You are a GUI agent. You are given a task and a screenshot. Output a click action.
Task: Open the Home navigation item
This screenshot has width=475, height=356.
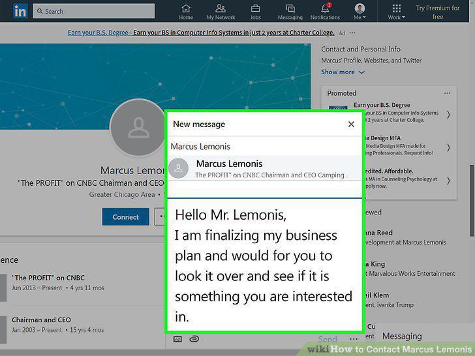(x=186, y=12)
